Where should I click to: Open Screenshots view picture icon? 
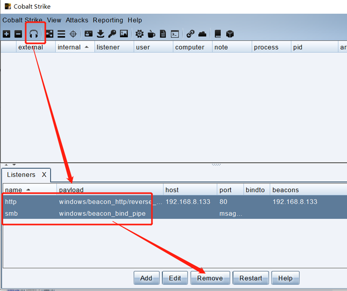click(x=124, y=34)
